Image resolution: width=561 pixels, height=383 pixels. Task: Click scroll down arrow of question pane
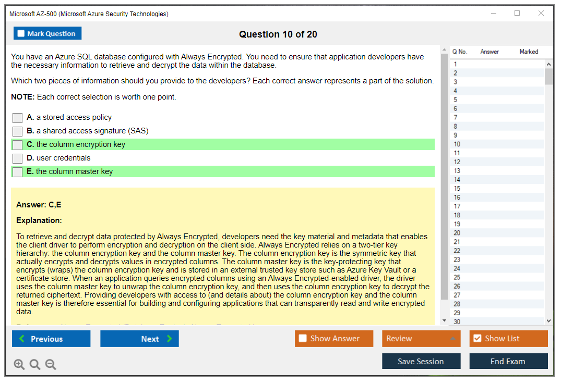[444, 320]
